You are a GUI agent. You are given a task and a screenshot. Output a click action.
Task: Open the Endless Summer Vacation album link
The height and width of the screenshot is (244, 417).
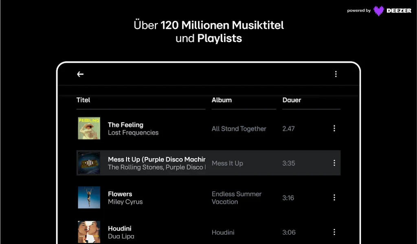(x=236, y=198)
